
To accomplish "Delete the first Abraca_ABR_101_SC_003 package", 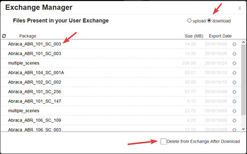I will (234, 44).
